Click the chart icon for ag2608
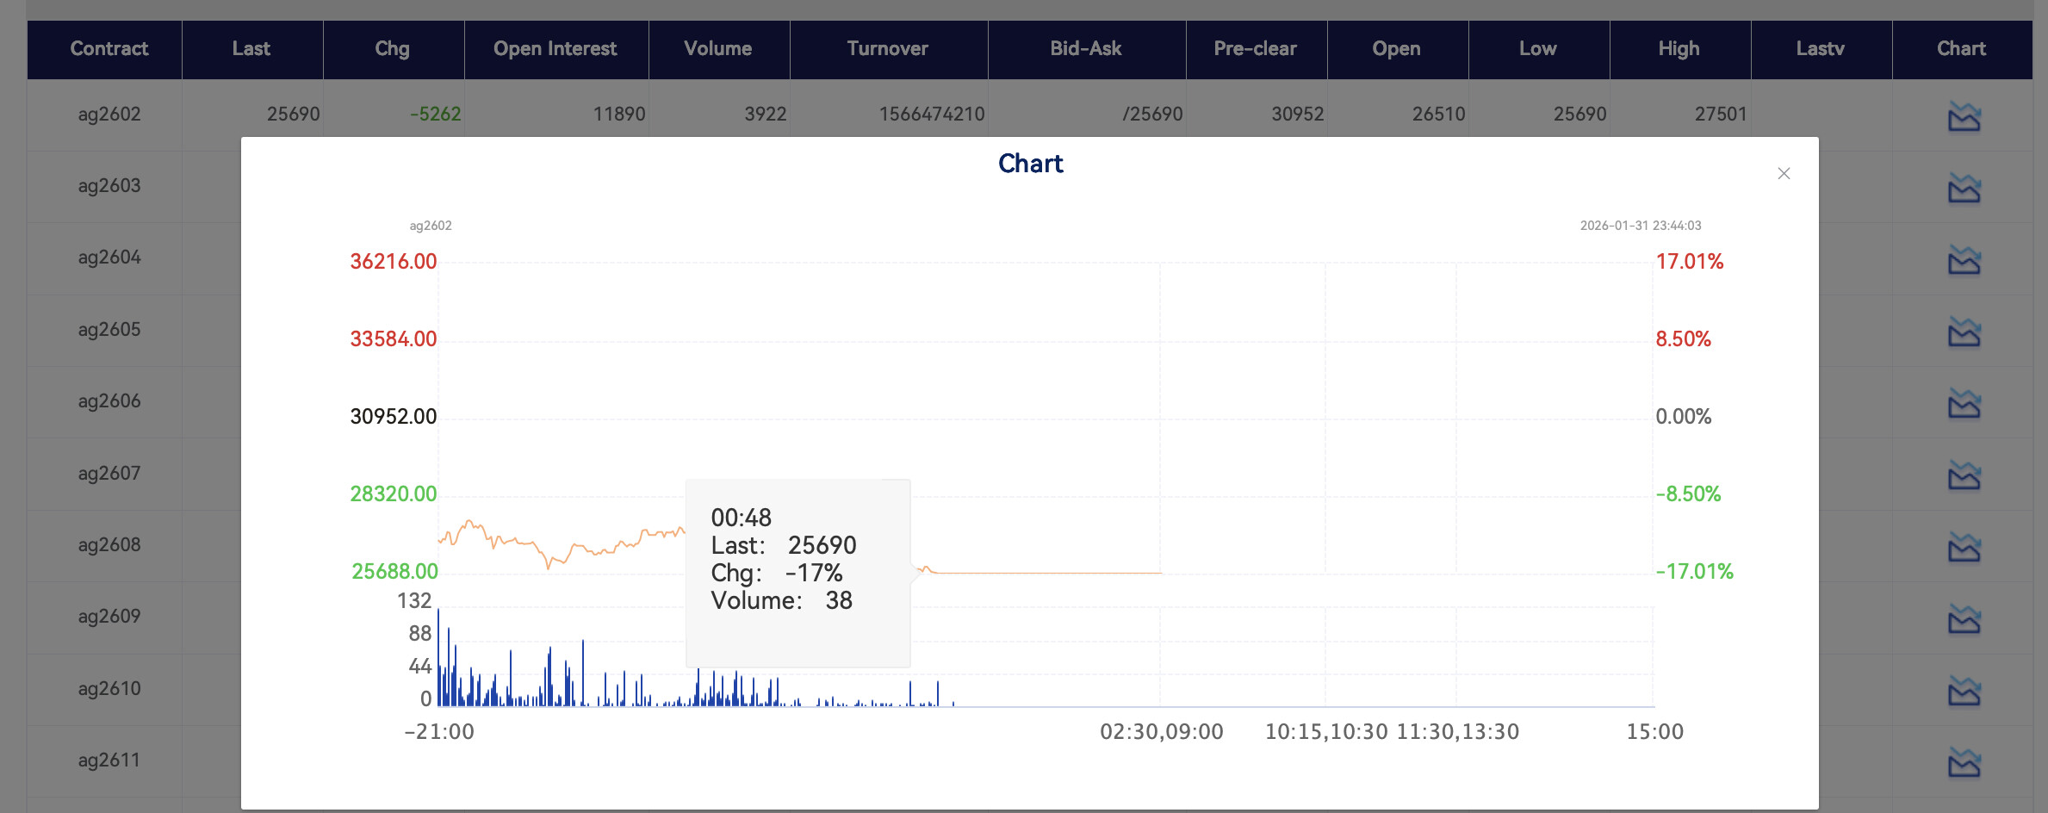Viewport: 2048px width, 813px height. point(1964,547)
